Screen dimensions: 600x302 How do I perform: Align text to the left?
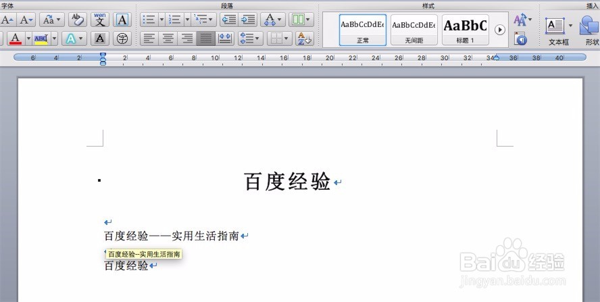tap(149, 39)
